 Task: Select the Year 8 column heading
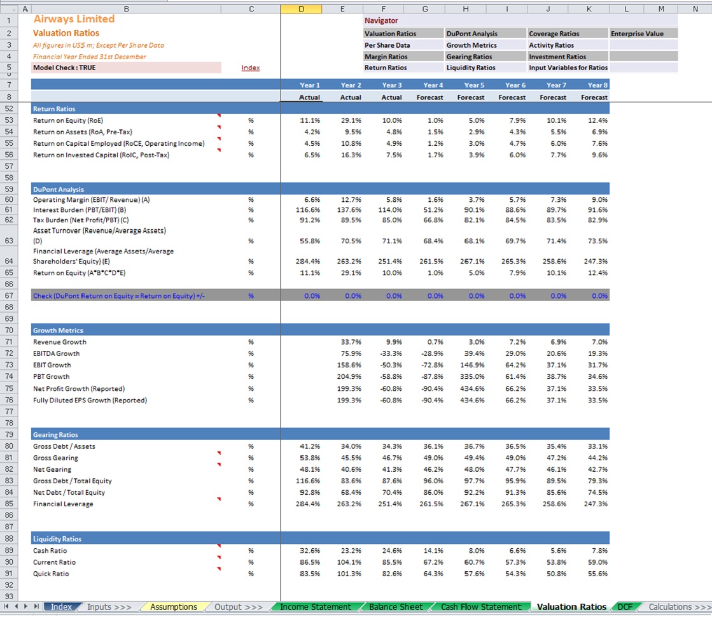(x=597, y=85)
